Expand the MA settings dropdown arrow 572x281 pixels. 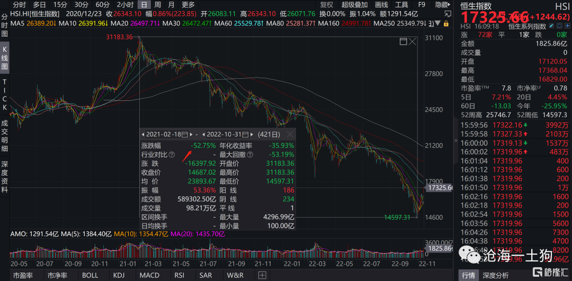437,23
